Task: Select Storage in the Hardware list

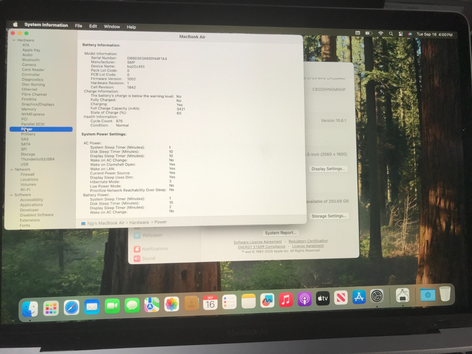Action: (x=28, y=154)
